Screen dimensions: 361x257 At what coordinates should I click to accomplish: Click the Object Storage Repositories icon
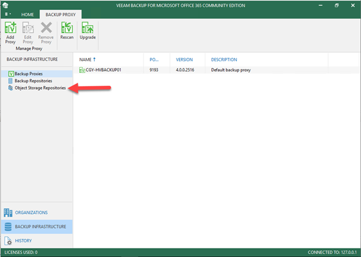coord(10,88)
